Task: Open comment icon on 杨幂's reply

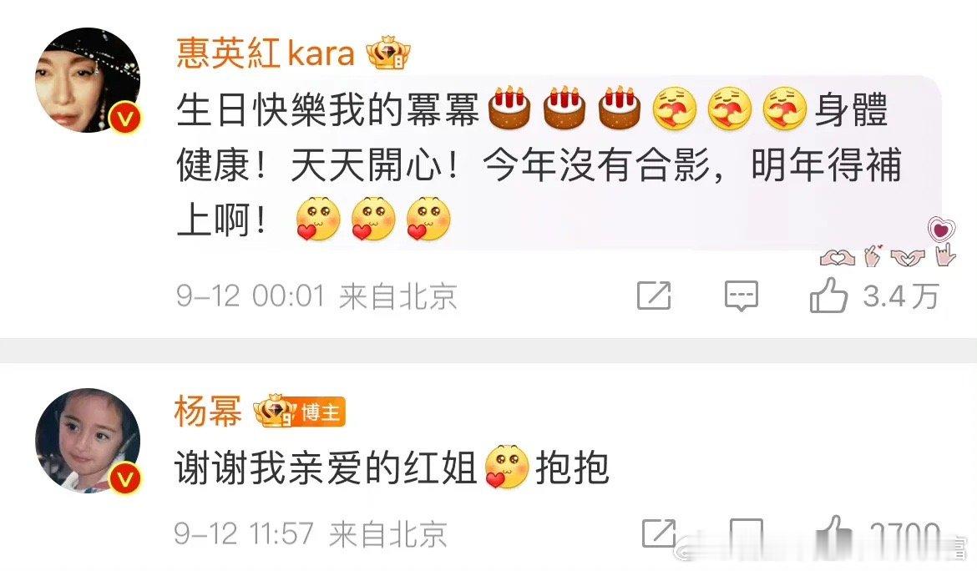Action: (x=747, y=533)
